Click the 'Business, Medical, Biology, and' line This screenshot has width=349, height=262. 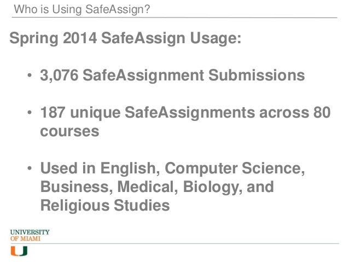[157, 187]
